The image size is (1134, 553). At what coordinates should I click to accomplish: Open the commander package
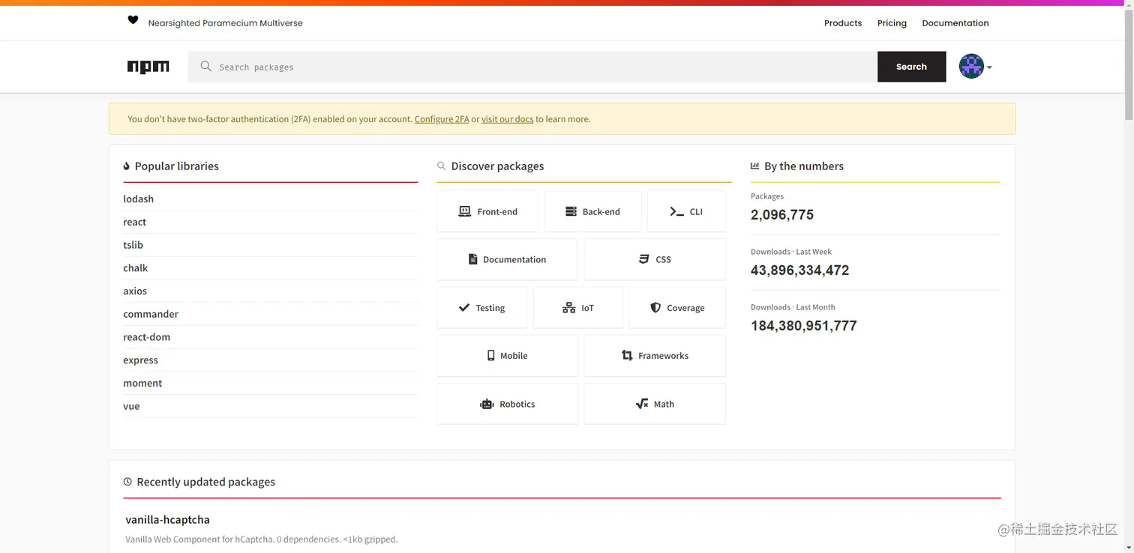151,314
